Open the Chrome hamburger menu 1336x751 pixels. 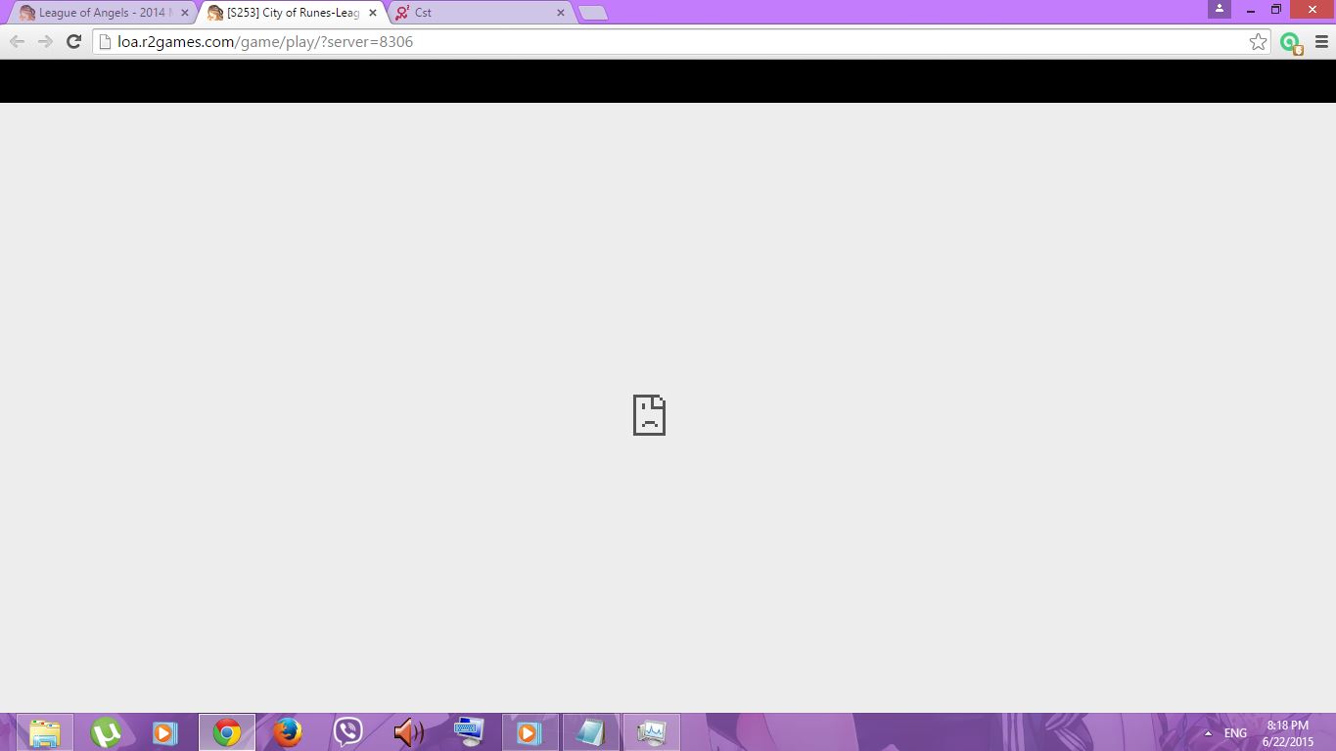point(1321,42)
